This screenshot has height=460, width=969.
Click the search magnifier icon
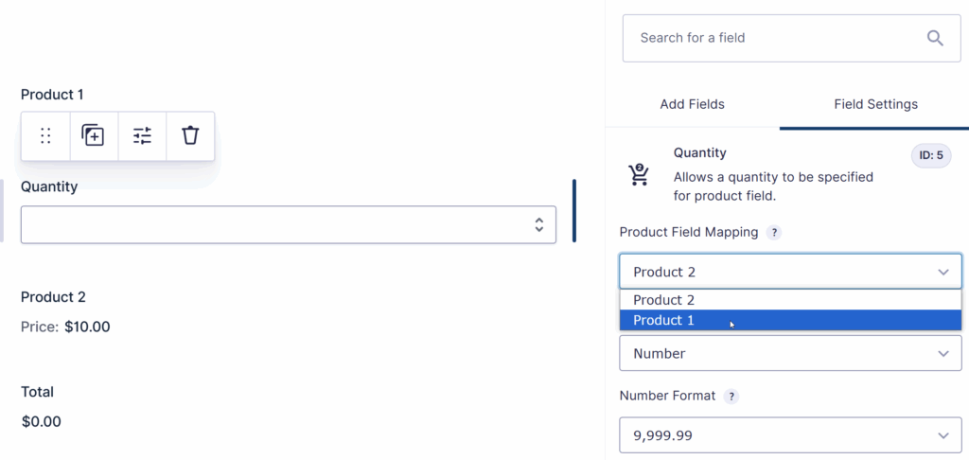935,38
